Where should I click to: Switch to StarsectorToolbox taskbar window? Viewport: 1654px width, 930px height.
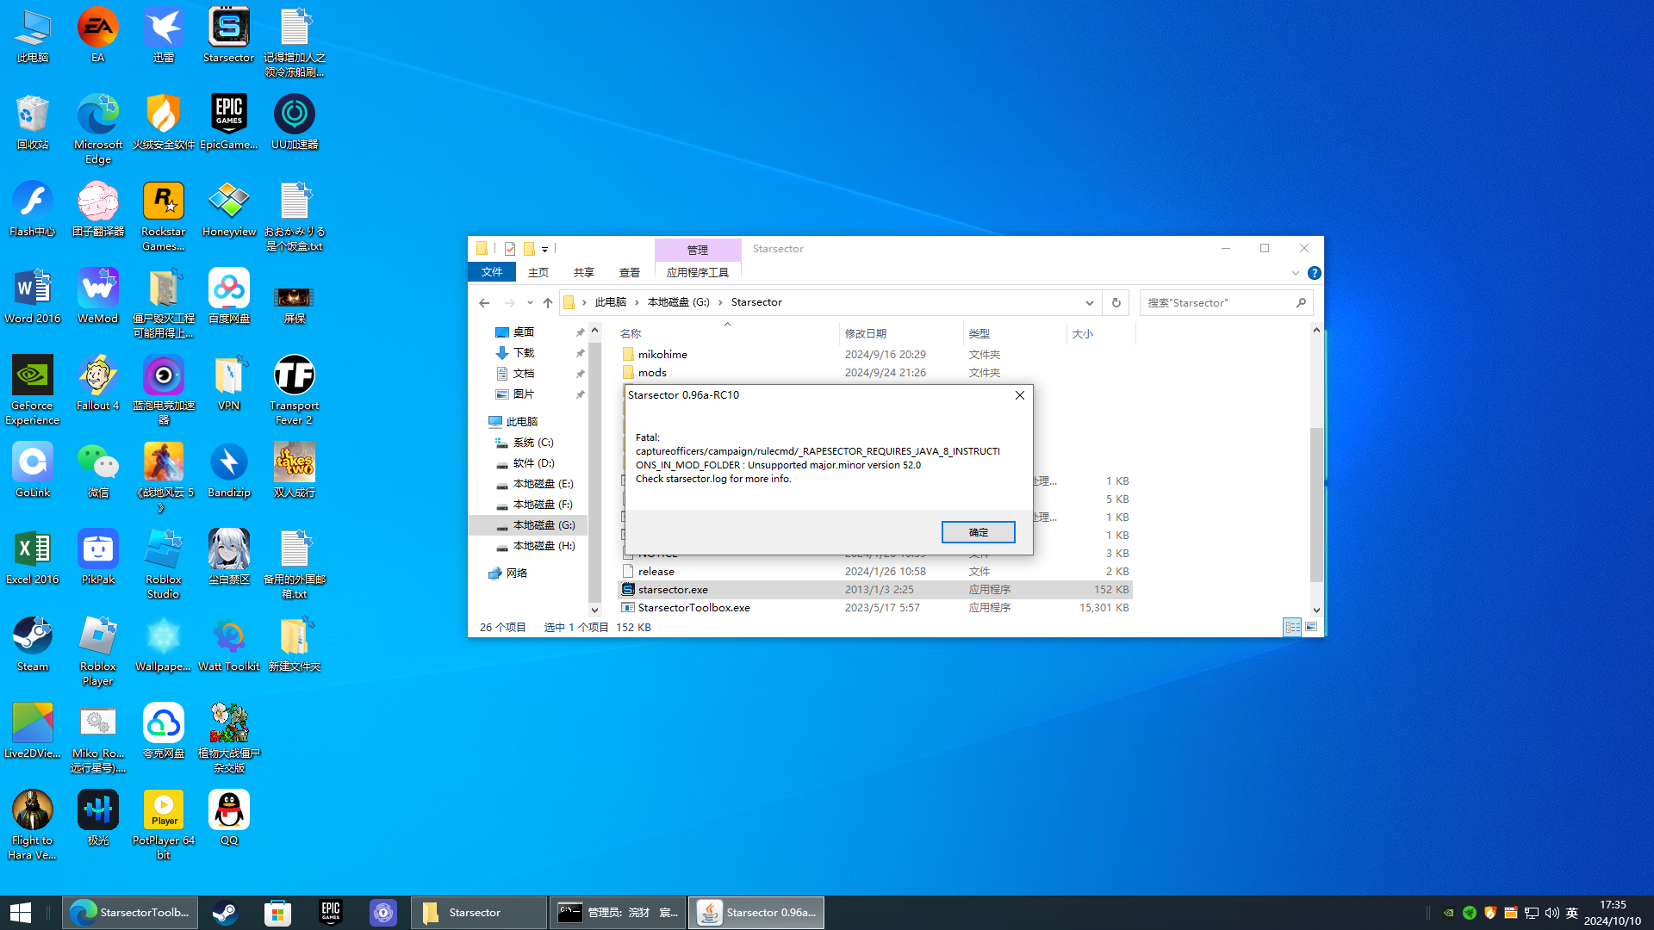(130, 913)
